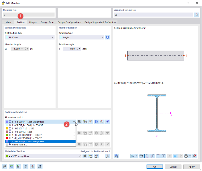Collapse the section dropdown at member start
This screenshot has width=202, height=171.
coord(74,121)
